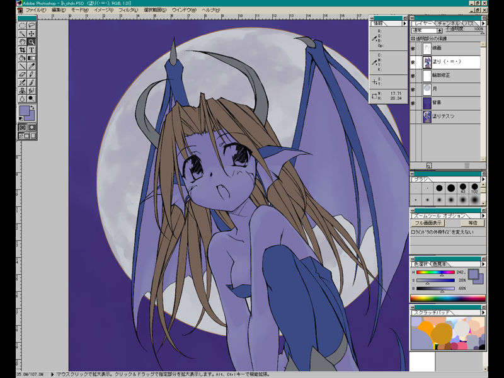
Task: Hide the 線画 layer eye icon
Action: click(413, 49)
